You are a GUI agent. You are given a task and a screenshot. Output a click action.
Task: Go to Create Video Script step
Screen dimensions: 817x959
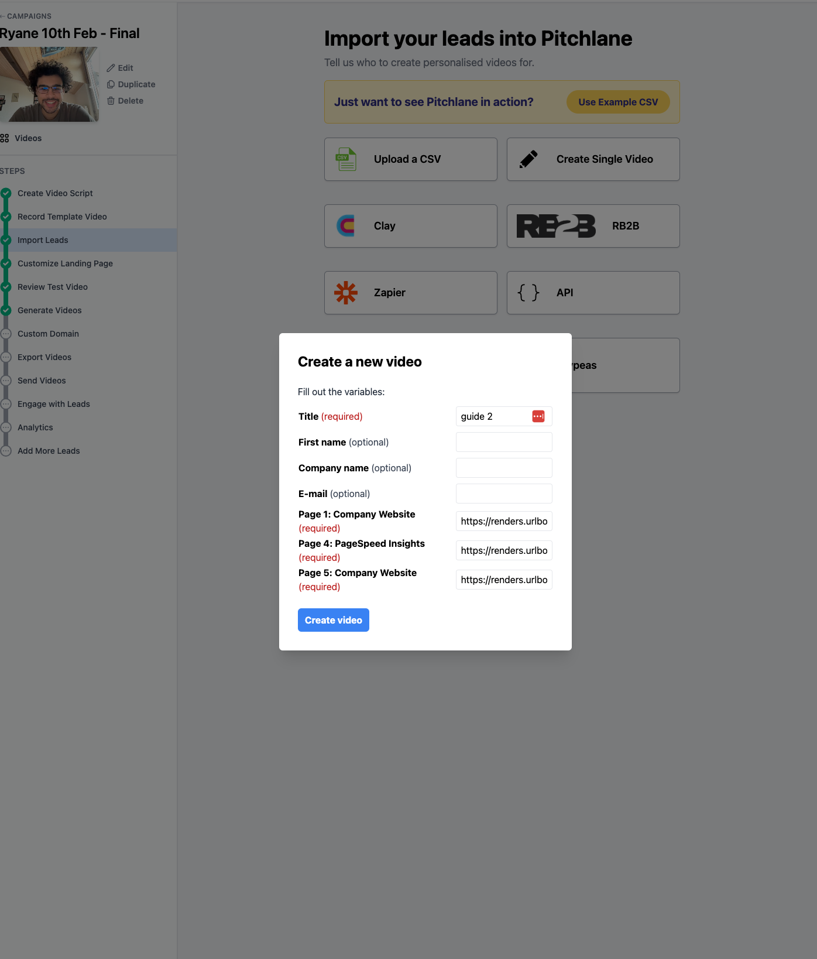point(88,193)
